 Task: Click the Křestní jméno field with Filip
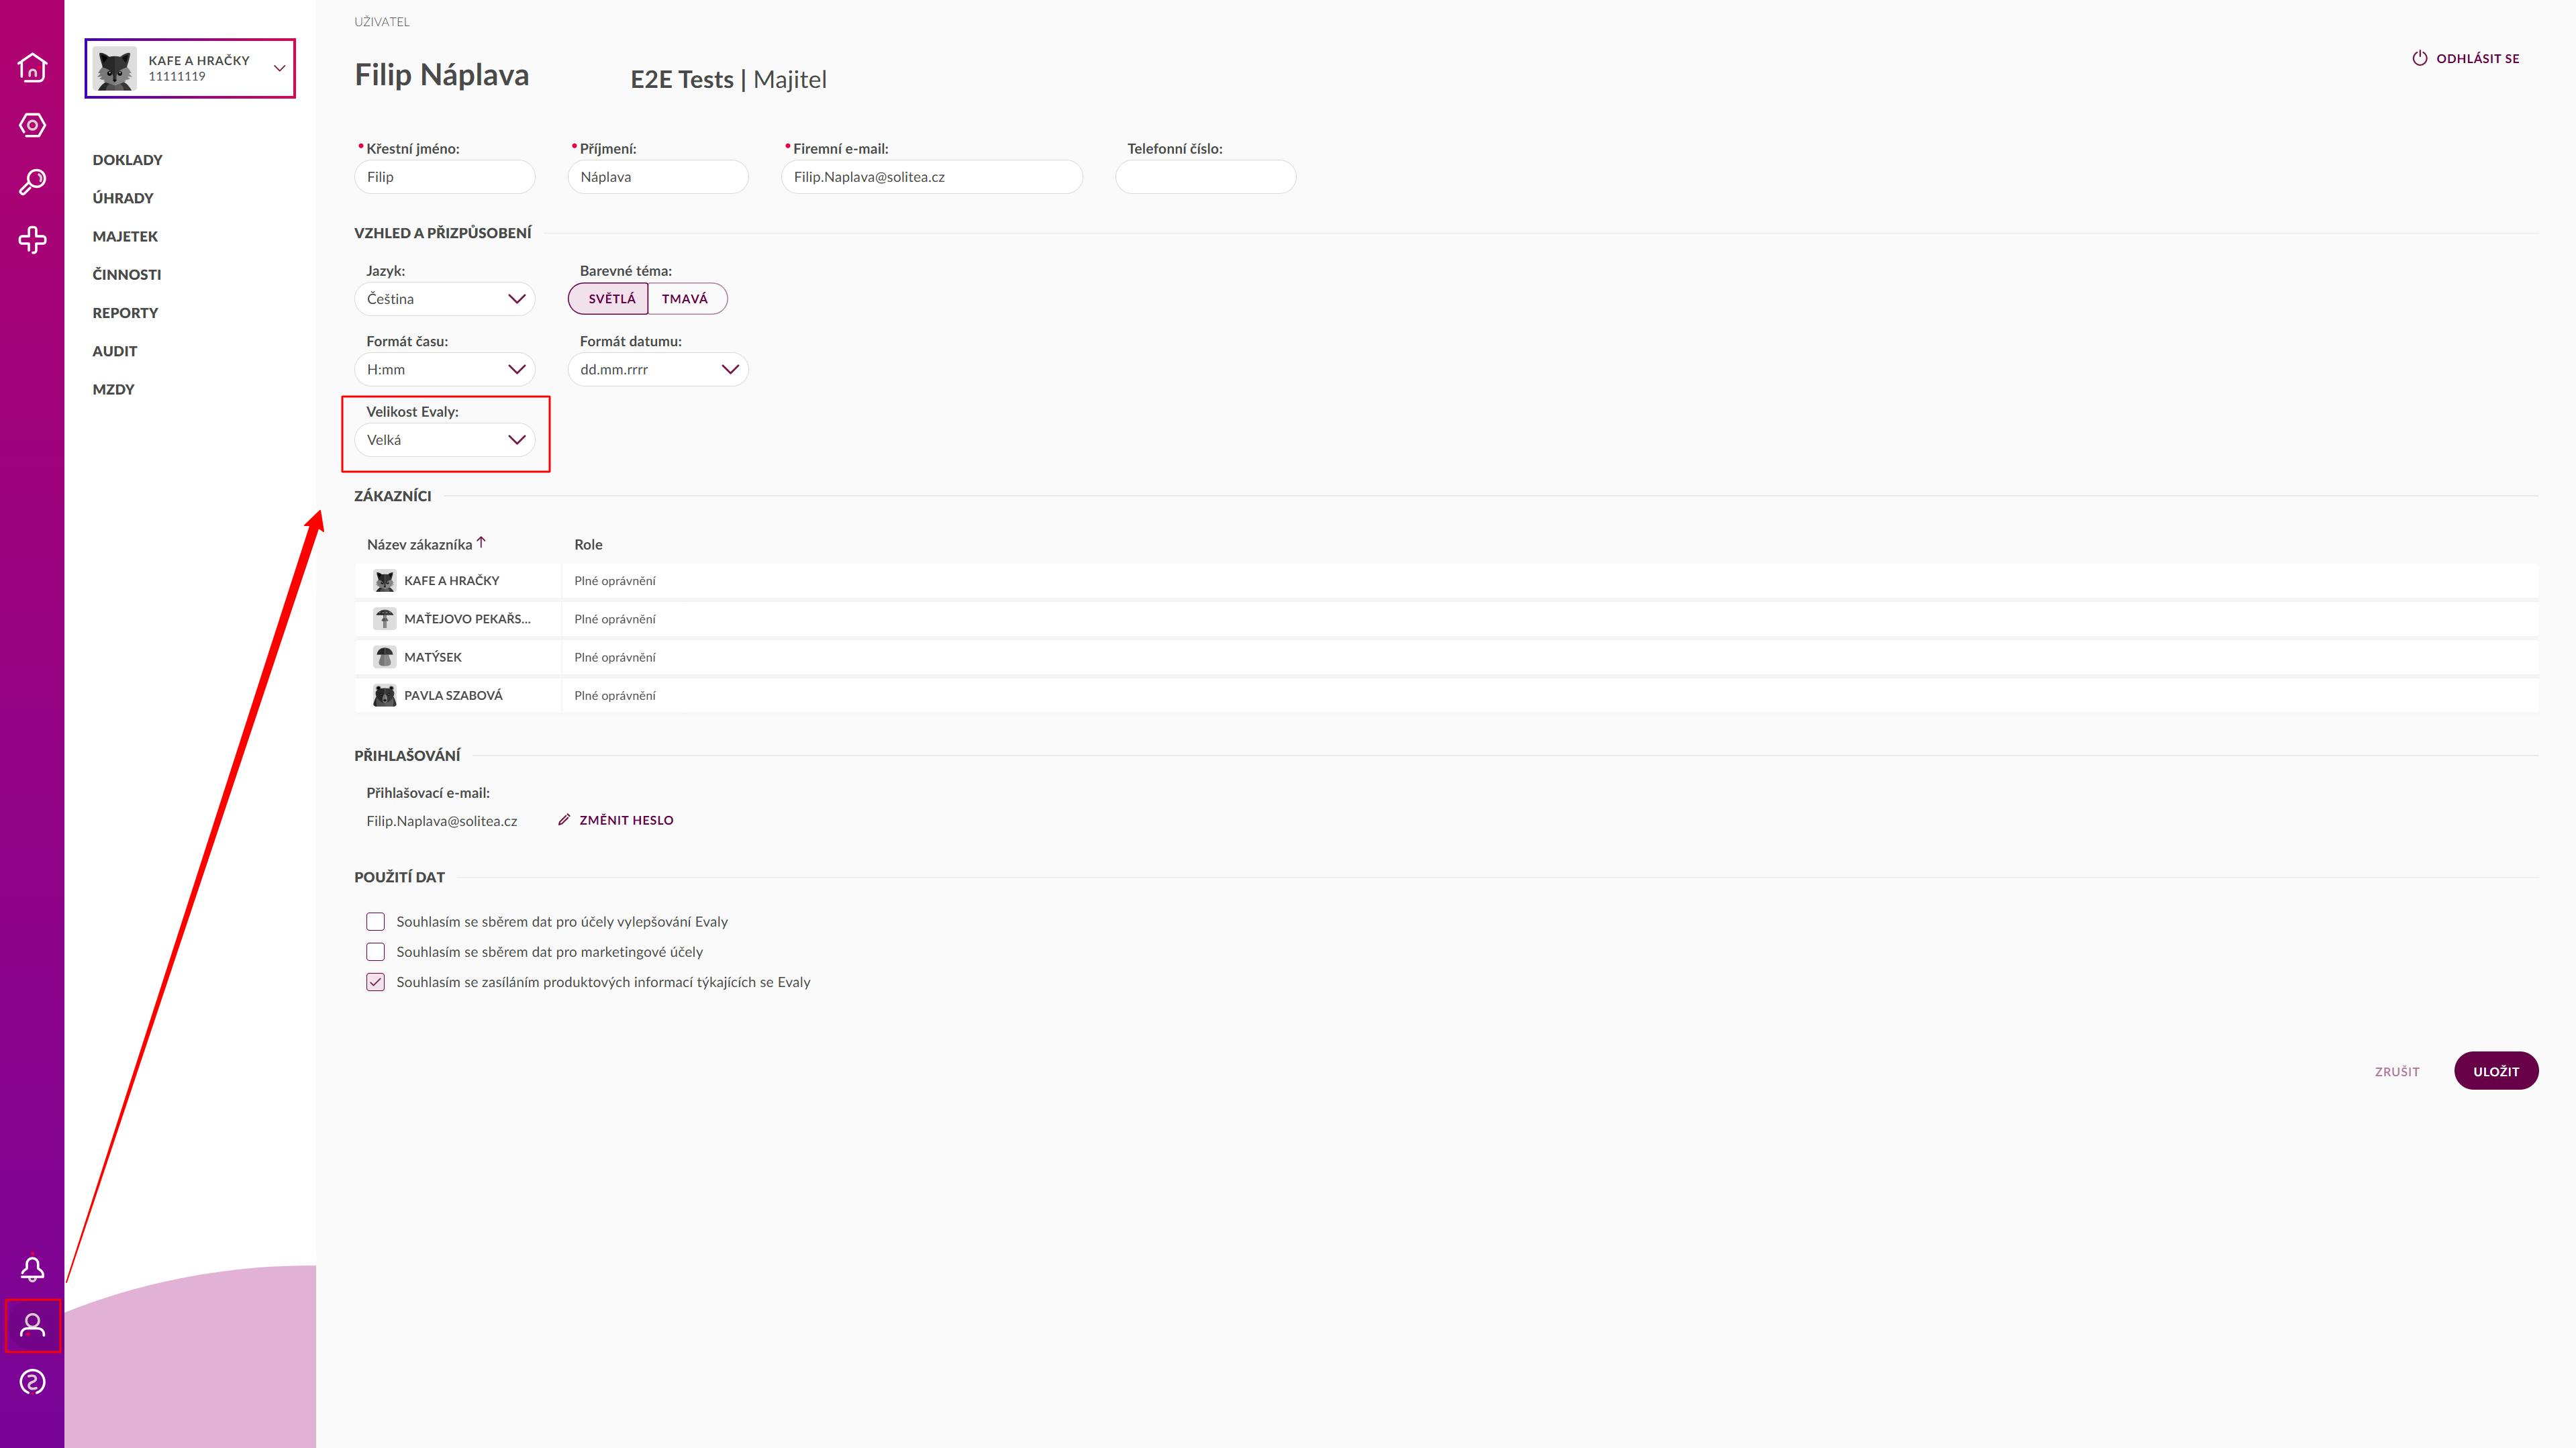point(445,177)
